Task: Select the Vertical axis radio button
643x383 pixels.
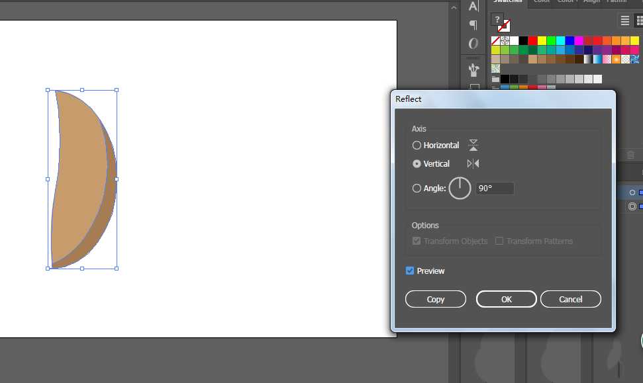Action: [x=417, y=164]
